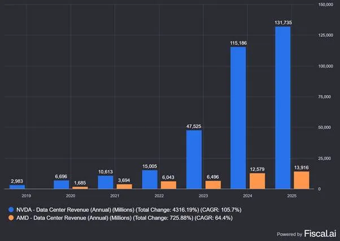Click the 75,000 y-axis tick label
The width and height of the screenshot is (340, 241).
pos(325,97)
